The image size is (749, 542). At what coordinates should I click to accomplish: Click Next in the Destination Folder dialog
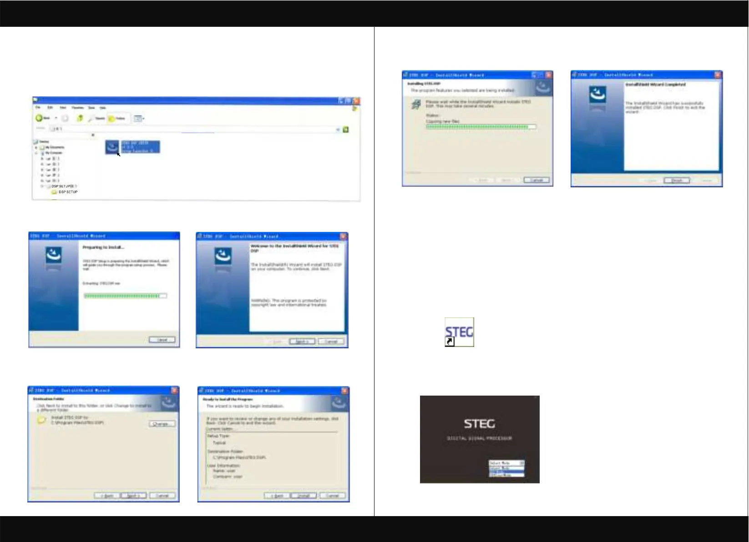click(133, 496)
